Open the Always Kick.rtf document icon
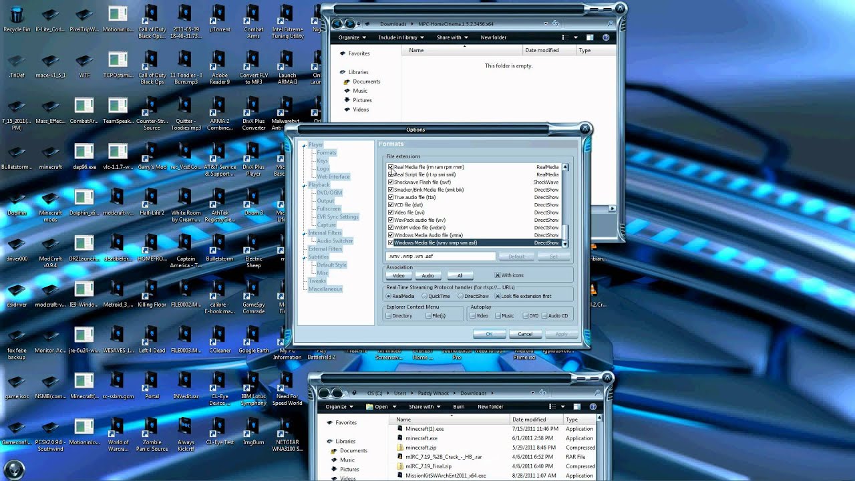855x481 pixels. (186, 434)
